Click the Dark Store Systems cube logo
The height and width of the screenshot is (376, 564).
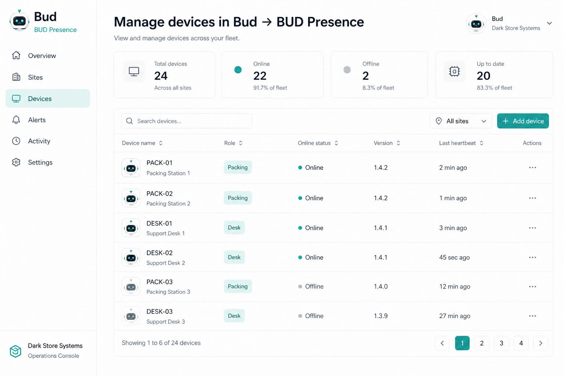15,351
